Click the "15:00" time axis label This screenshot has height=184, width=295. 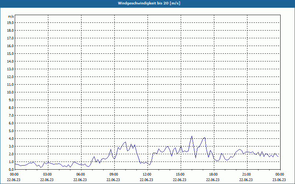point(181,174)
